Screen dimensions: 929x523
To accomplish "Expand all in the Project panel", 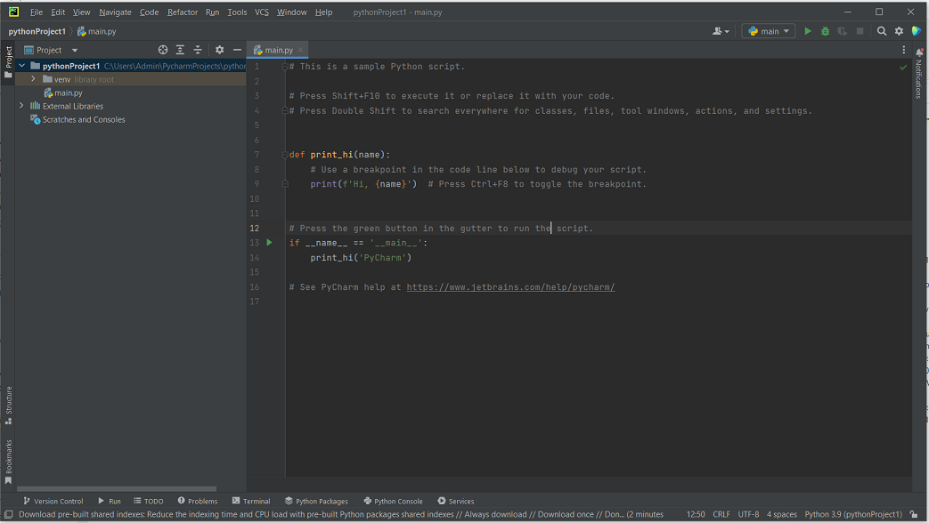I will coord(180,51).
